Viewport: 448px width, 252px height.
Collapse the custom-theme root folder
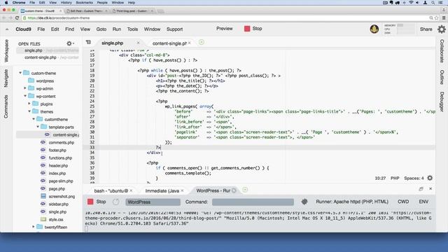click(20, 73)
